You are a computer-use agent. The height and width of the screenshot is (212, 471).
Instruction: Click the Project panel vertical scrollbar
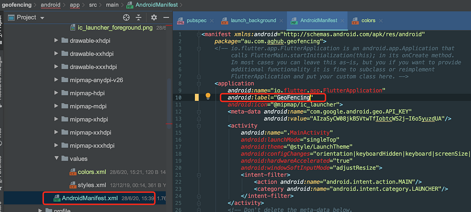(x=169, y=103)
